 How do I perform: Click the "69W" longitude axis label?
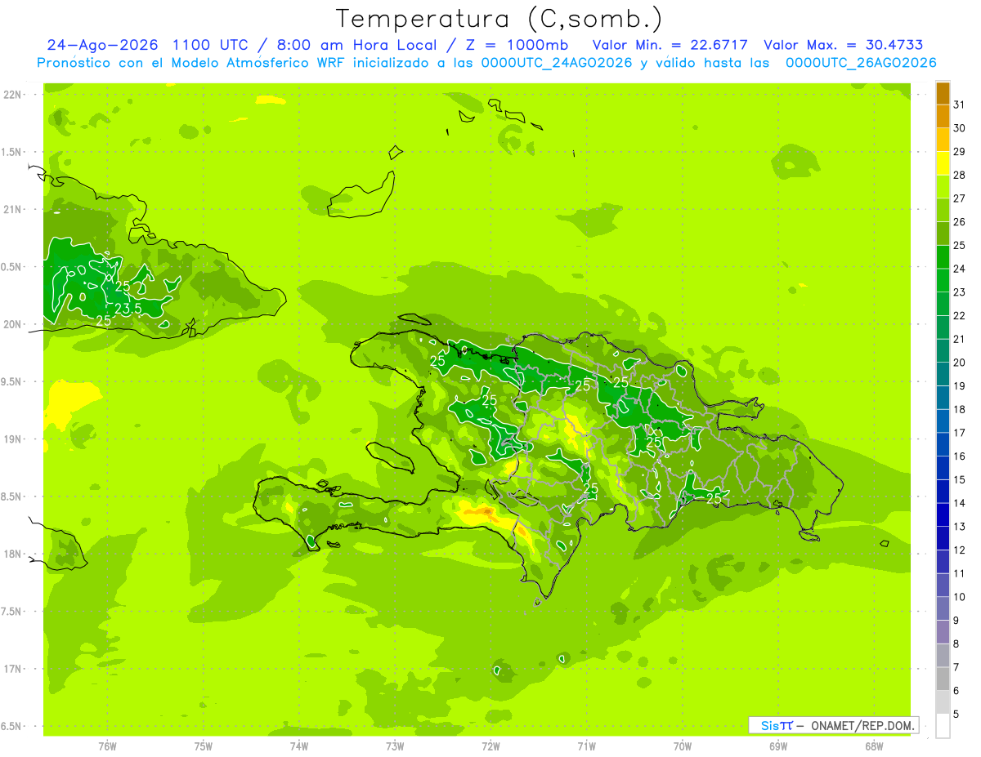coord(778,746)
